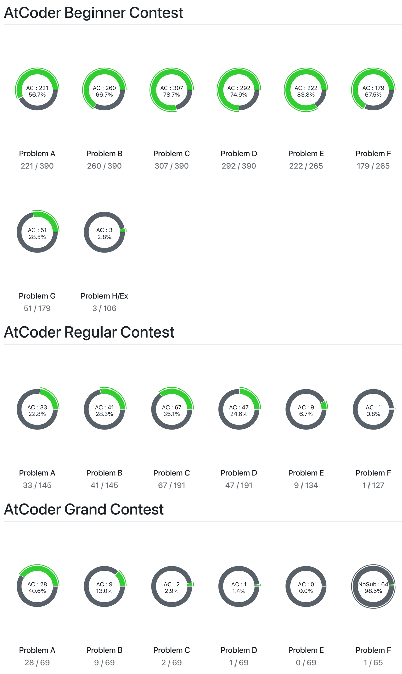Click the Grand Contest AC : 9 13.0% chart
The image size is (402, 674).
click(x=105, y=586)
